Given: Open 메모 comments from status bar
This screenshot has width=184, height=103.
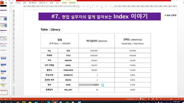Looking at the screenshot, I should click(142, 99).
